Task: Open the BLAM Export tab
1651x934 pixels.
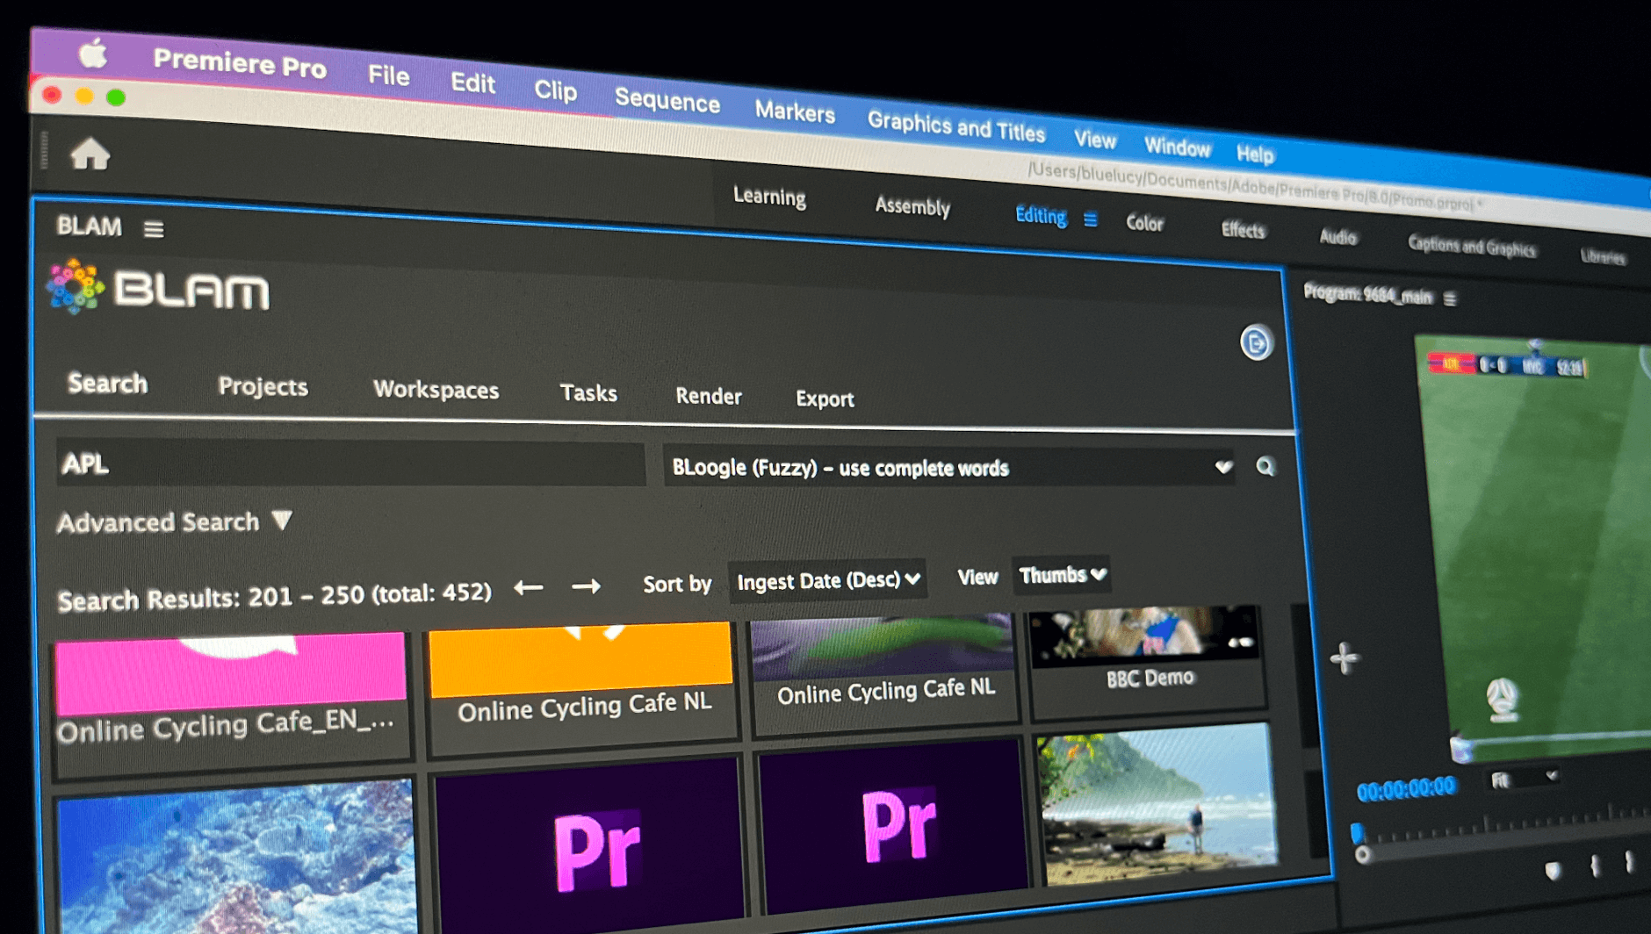Action: 825,399
